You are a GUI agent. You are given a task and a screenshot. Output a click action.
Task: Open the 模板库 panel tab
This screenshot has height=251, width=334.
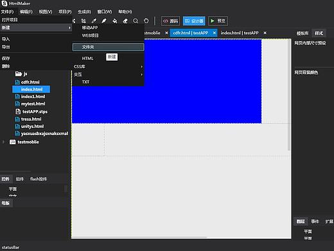tap(303, 33)
